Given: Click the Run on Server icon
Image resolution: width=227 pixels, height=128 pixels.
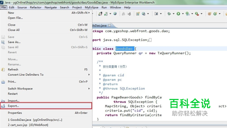Looking at the screenshot, I should [x=188, y=14].
